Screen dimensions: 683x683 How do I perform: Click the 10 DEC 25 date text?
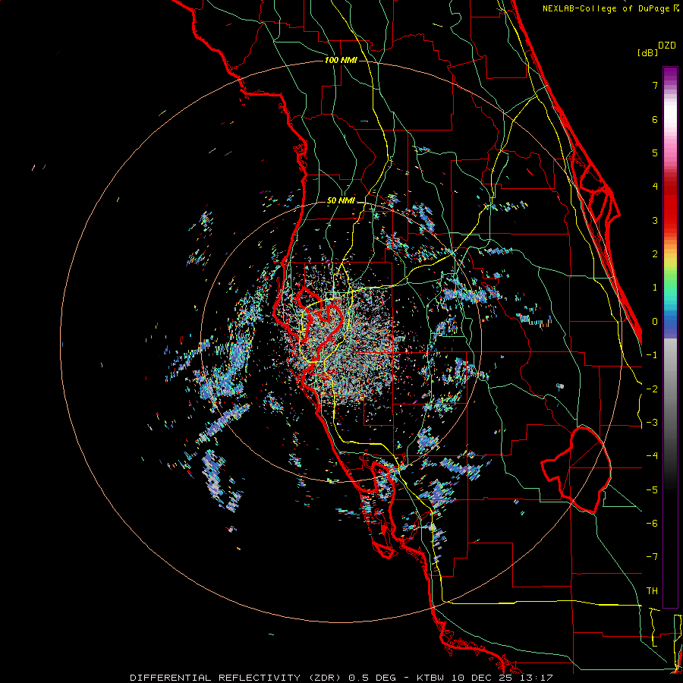[x=481, y=678]
